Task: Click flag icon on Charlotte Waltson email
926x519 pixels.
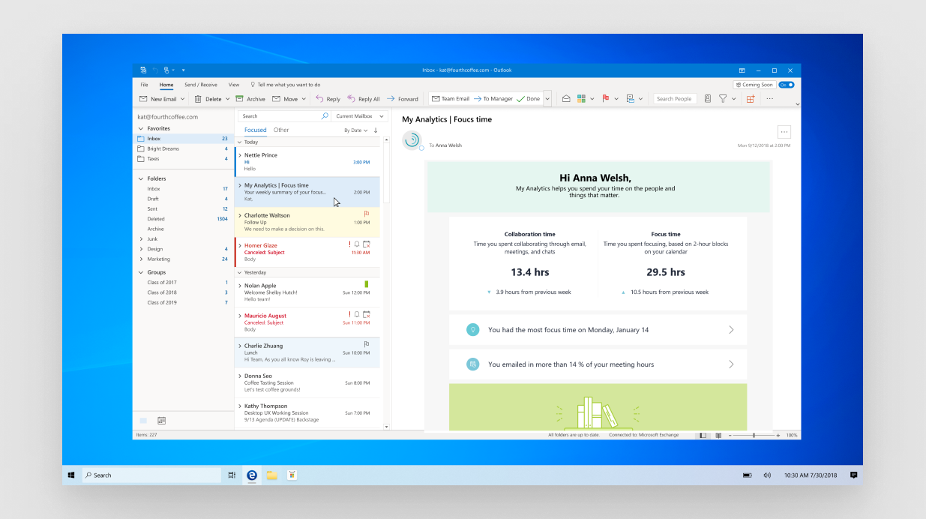Action: (366, 214)
